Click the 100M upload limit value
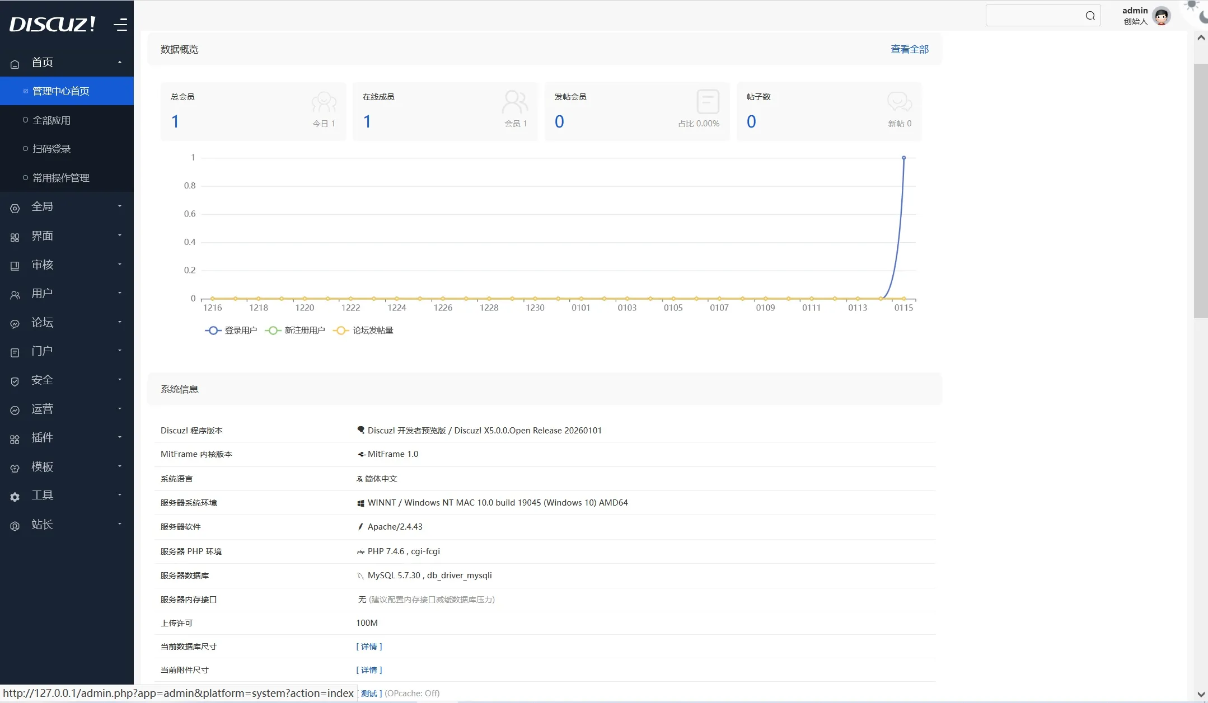Viewport: 1208px width, 703px height. tap(367, 623)
